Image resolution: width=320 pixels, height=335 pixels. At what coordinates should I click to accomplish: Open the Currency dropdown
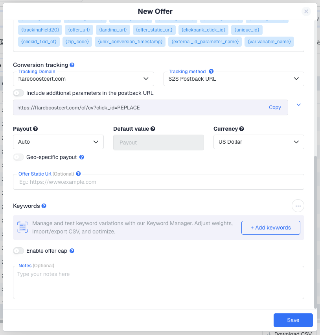(x=258, y=142)
